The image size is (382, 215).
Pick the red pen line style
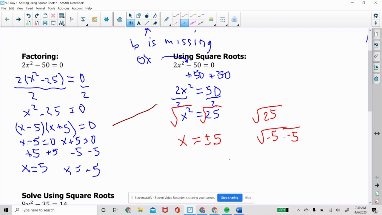click(x=184, y=16)
